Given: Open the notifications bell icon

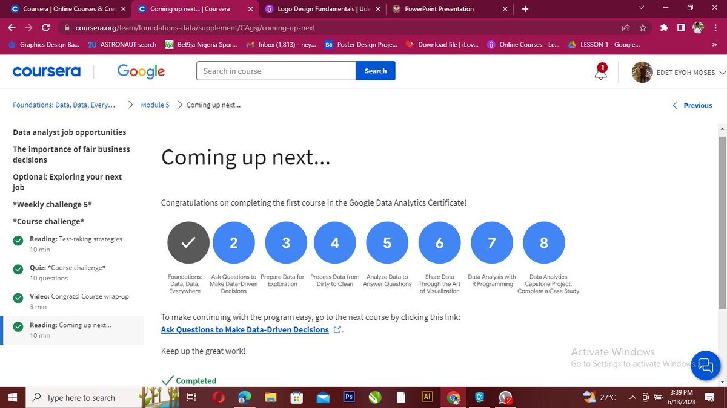Looking at the screenshot, I should click(x=600, y=72).
